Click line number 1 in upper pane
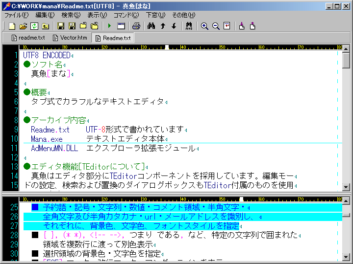The image size is (353, 264). click(16, 55)
